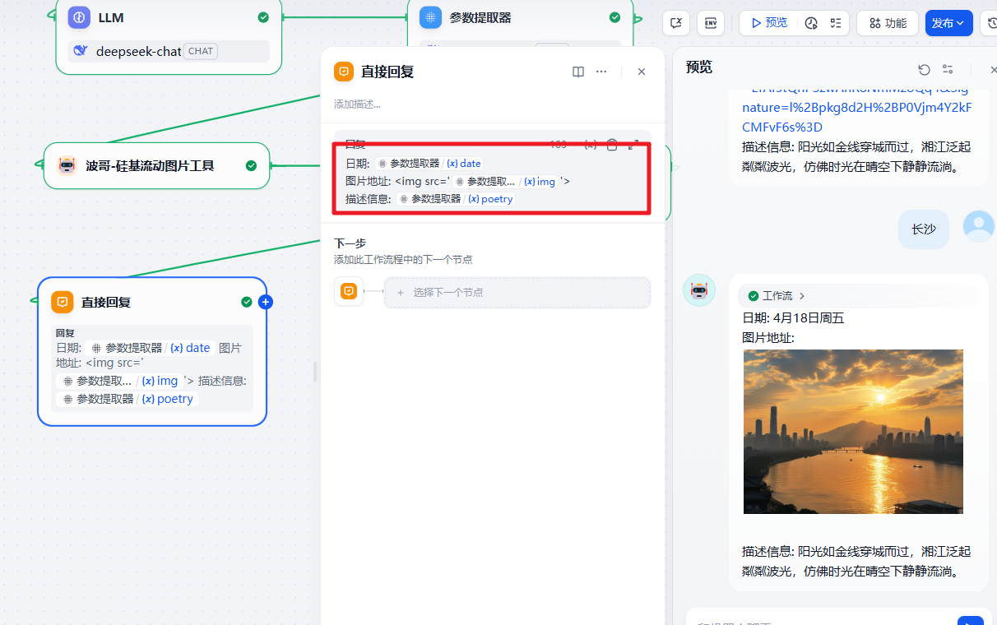Image resolution: width=997 pixels, height=625 pixels.
Task: Click the generated sunset city image
Action: [853, 432]
